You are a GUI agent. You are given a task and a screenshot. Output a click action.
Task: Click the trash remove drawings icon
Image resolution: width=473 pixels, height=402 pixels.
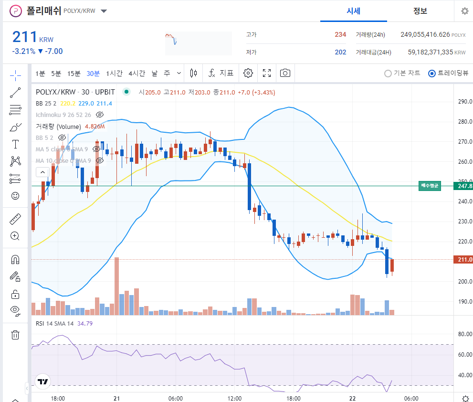15,335
